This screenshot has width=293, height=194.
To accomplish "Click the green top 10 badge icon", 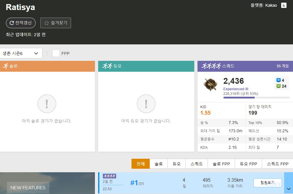I will click(x=278, y=86).
